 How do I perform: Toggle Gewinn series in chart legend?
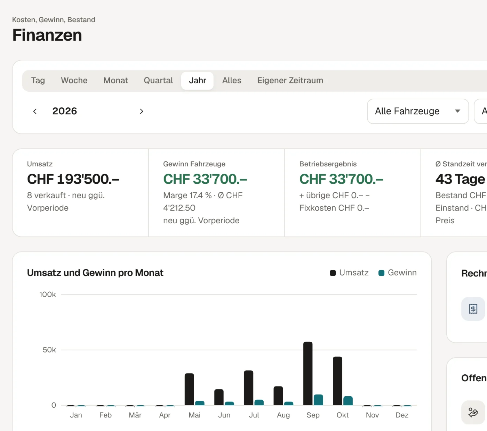click(398, 273)
